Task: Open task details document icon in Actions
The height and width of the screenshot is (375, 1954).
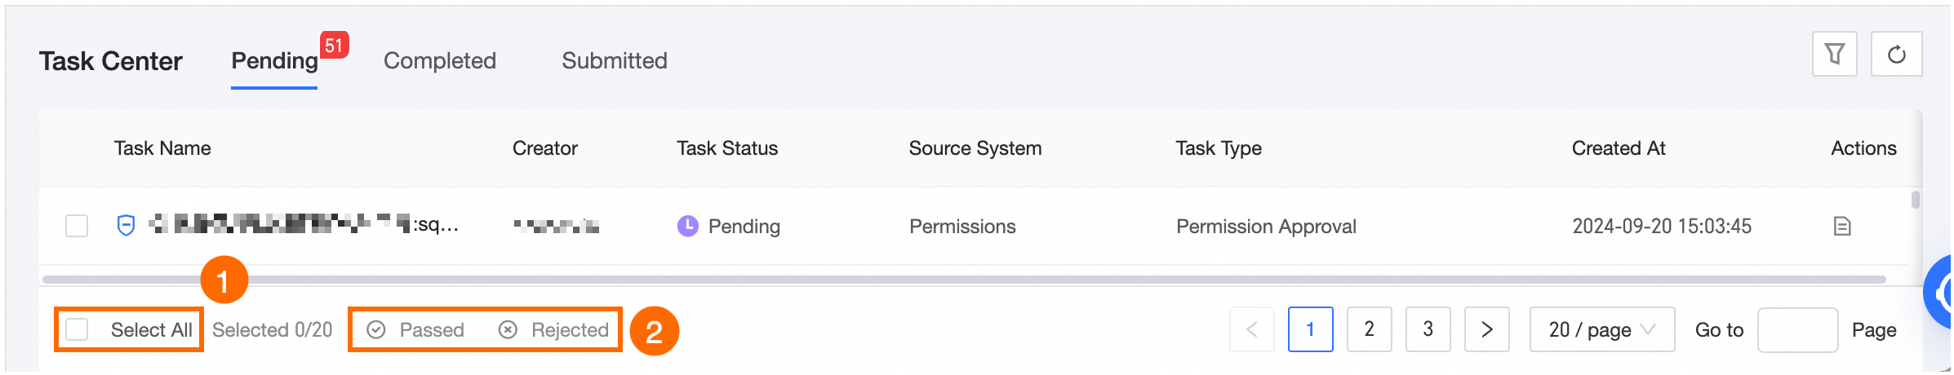Action: [1842, 226]
